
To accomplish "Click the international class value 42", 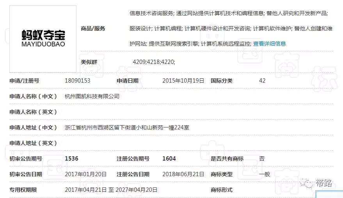I will [262, 81].
